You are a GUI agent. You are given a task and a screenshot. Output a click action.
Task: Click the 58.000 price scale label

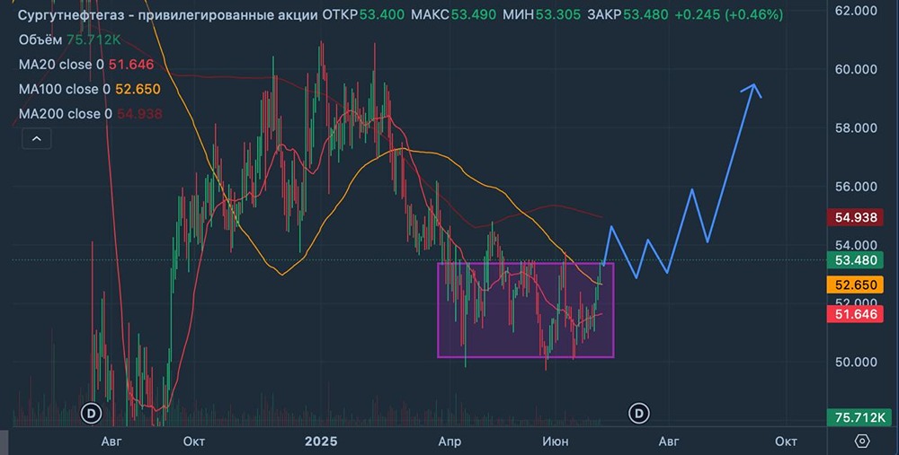[856, 128]
